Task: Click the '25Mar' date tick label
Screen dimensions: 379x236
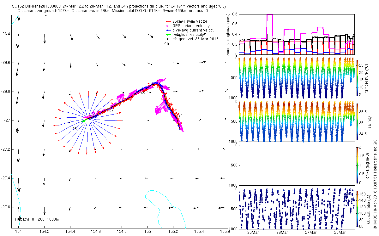Action: 253,233
